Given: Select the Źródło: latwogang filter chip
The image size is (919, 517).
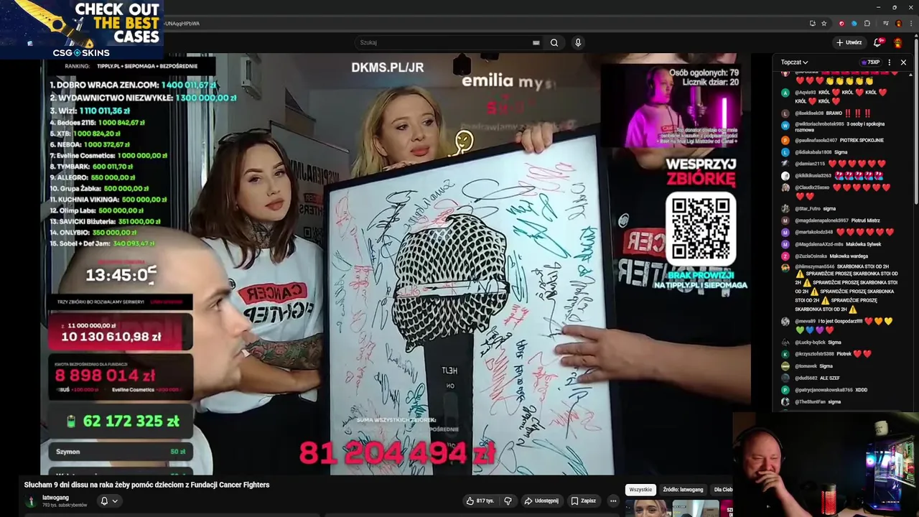Looking at the screenshot, I should [683, 490].
